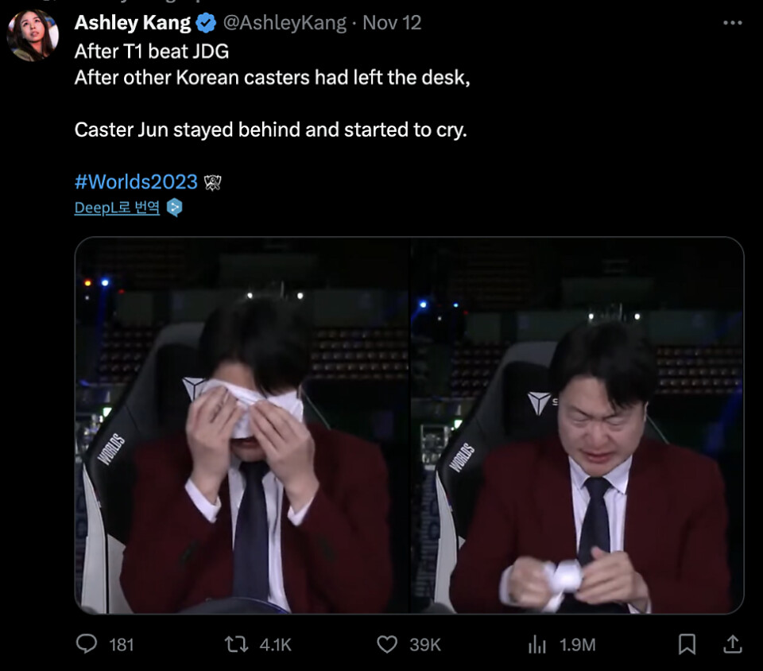
Task: Open right image of caster crying
Action: (x=578, y=425)
